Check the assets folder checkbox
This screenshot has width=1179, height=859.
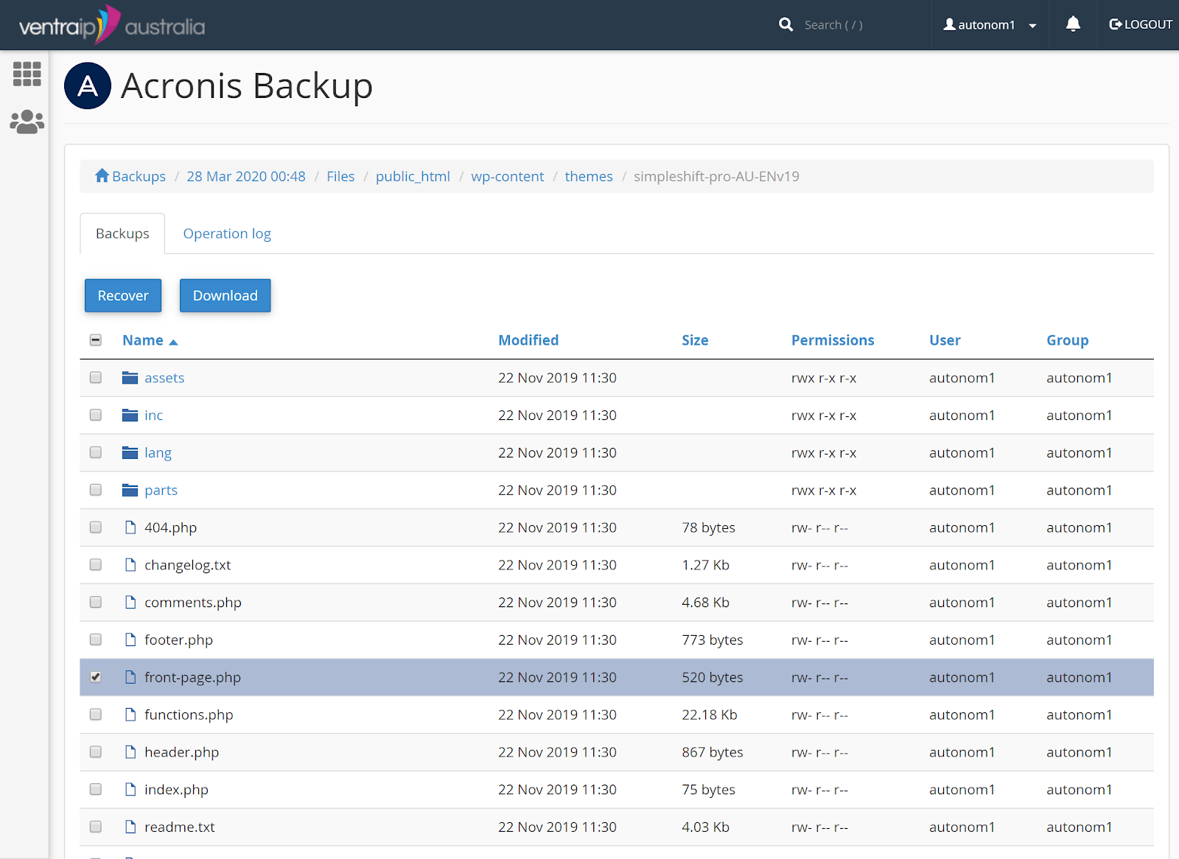[96, 377]
